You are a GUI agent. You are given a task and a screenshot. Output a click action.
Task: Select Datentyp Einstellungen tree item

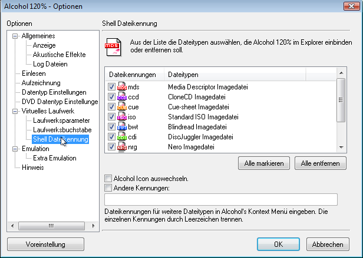[54, 92]
